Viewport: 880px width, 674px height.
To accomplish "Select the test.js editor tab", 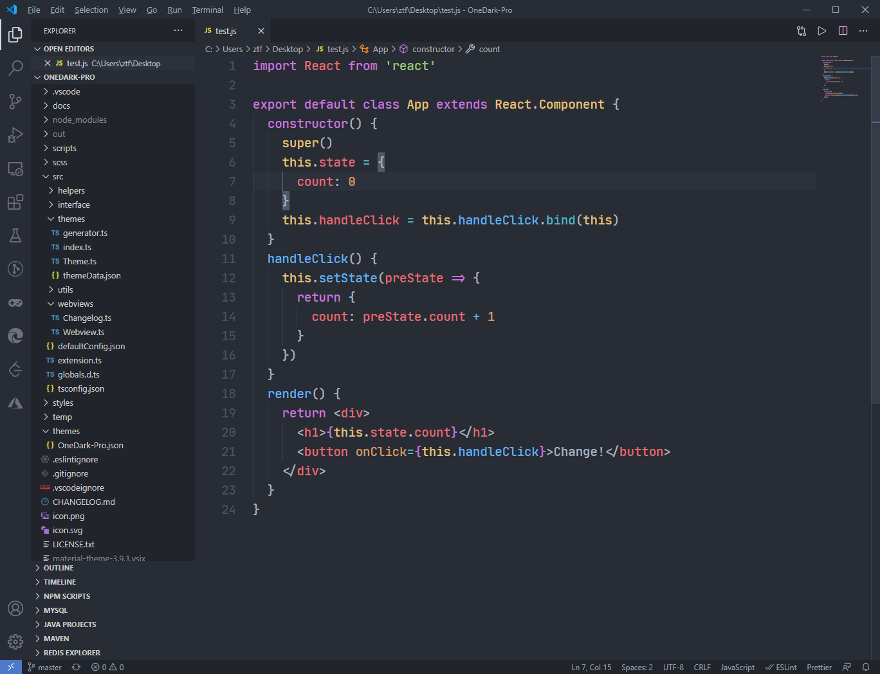I will click(x=226, y=30).
